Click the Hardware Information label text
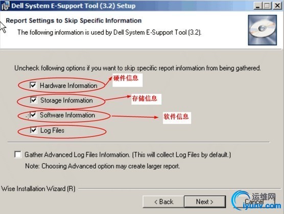Screen dimensions: 284x214 tap(68, 85)
